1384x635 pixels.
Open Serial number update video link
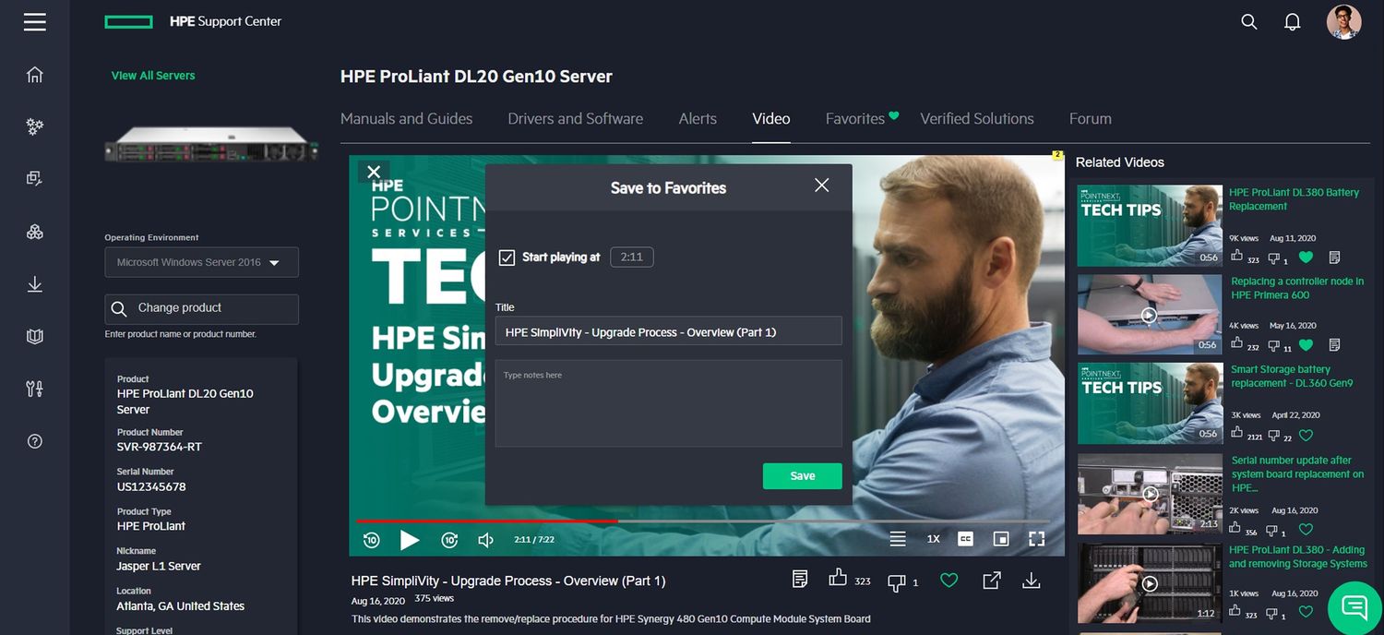coord(1297,474)
